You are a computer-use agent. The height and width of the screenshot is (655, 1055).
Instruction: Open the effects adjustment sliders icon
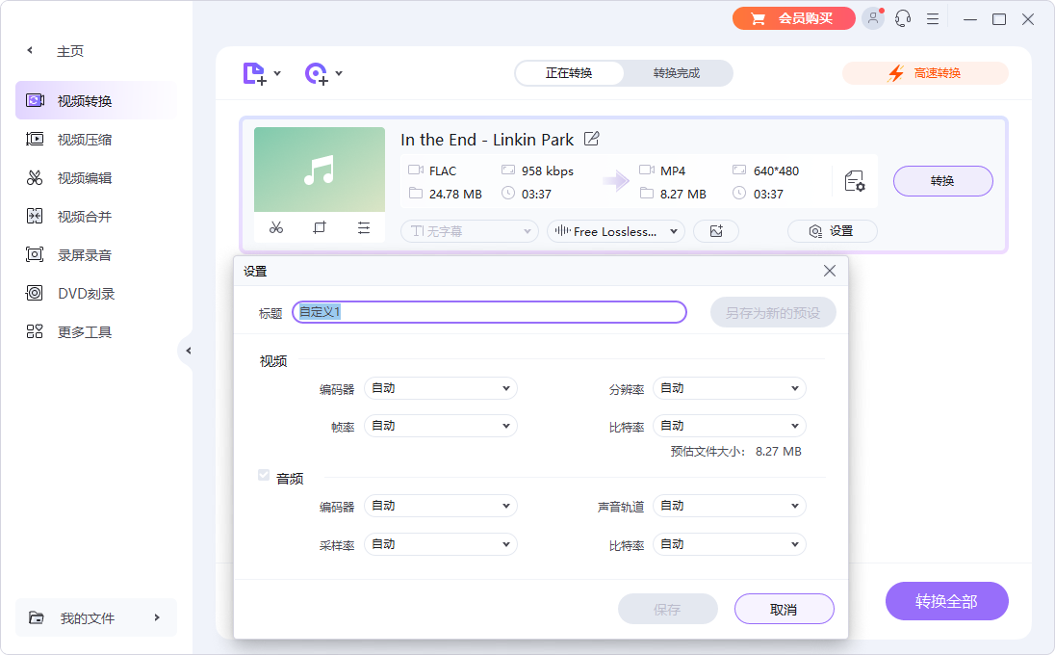pos(363,227)
